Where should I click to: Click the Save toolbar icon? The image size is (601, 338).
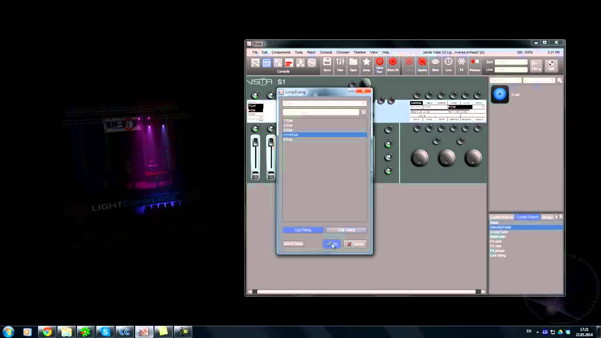(327, 64)
